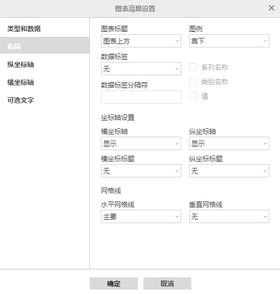
Task: Click the 取消 button
Action: tap(167, 283)
